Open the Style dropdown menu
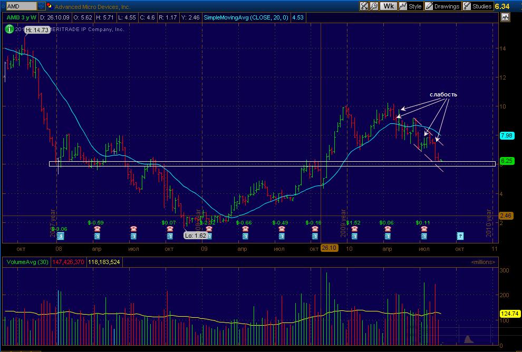Image resolution: width=522 pixels, height=352 pixels. 411,6
